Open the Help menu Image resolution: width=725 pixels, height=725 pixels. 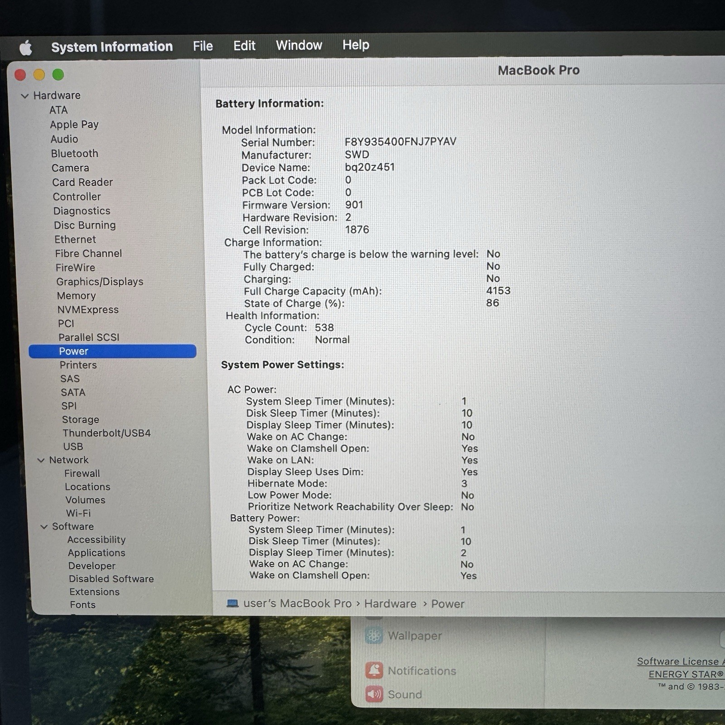[x=356, y=44]
